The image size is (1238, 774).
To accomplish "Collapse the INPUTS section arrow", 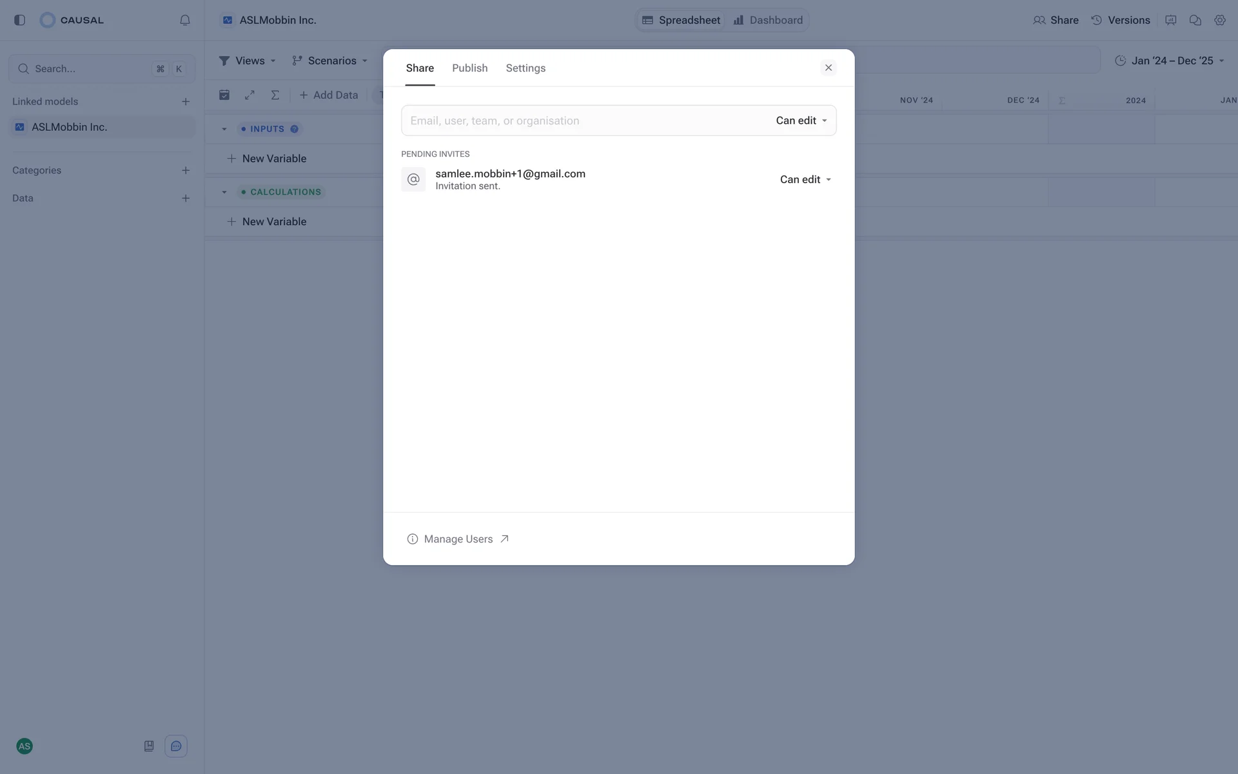I will [x=224, y=129].
